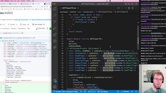Open editor More Actions ellipsis menu

136,8
